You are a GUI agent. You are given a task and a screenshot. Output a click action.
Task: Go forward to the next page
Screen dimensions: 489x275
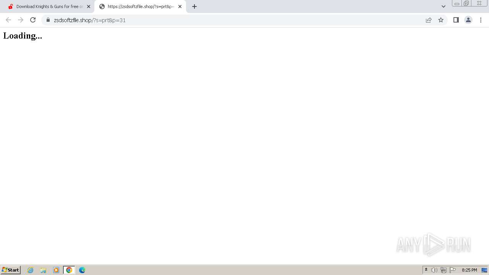[x=21, y=20]
